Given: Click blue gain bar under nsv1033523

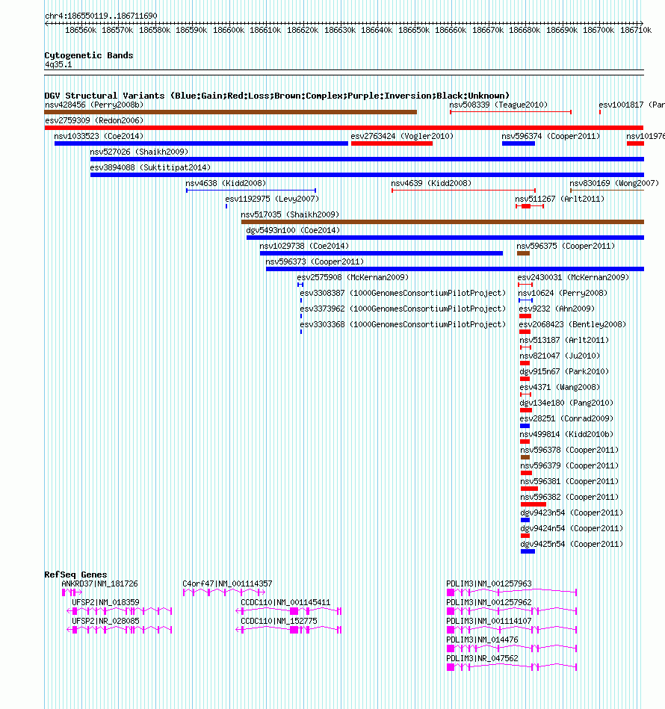Looking at the screenshot, I should click(201, 143).
